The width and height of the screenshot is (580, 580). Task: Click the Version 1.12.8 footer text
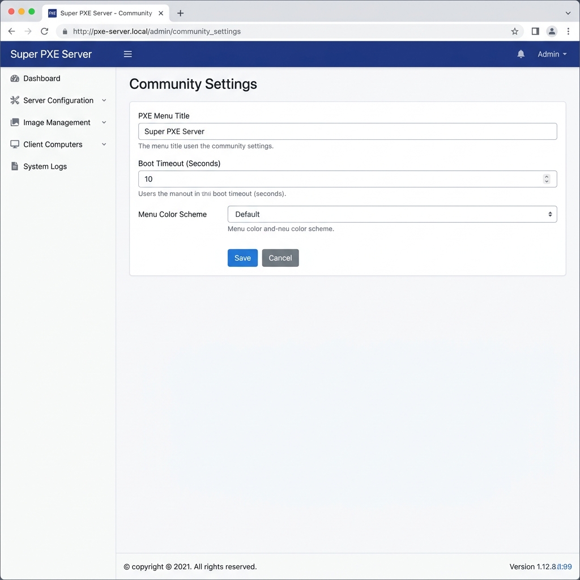coord(540,566)
